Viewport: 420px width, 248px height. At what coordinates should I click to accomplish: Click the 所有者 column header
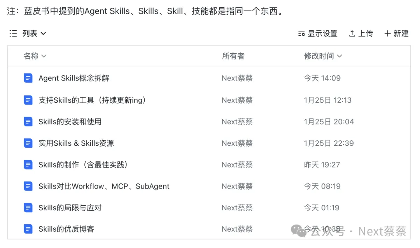point(233,56)
